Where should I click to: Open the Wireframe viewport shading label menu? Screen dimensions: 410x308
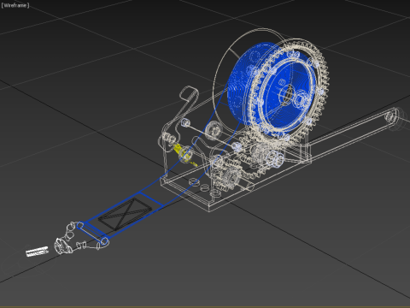15,5
